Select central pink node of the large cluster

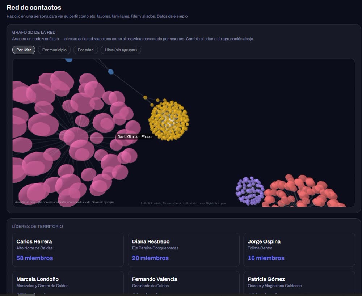point(76,136)
